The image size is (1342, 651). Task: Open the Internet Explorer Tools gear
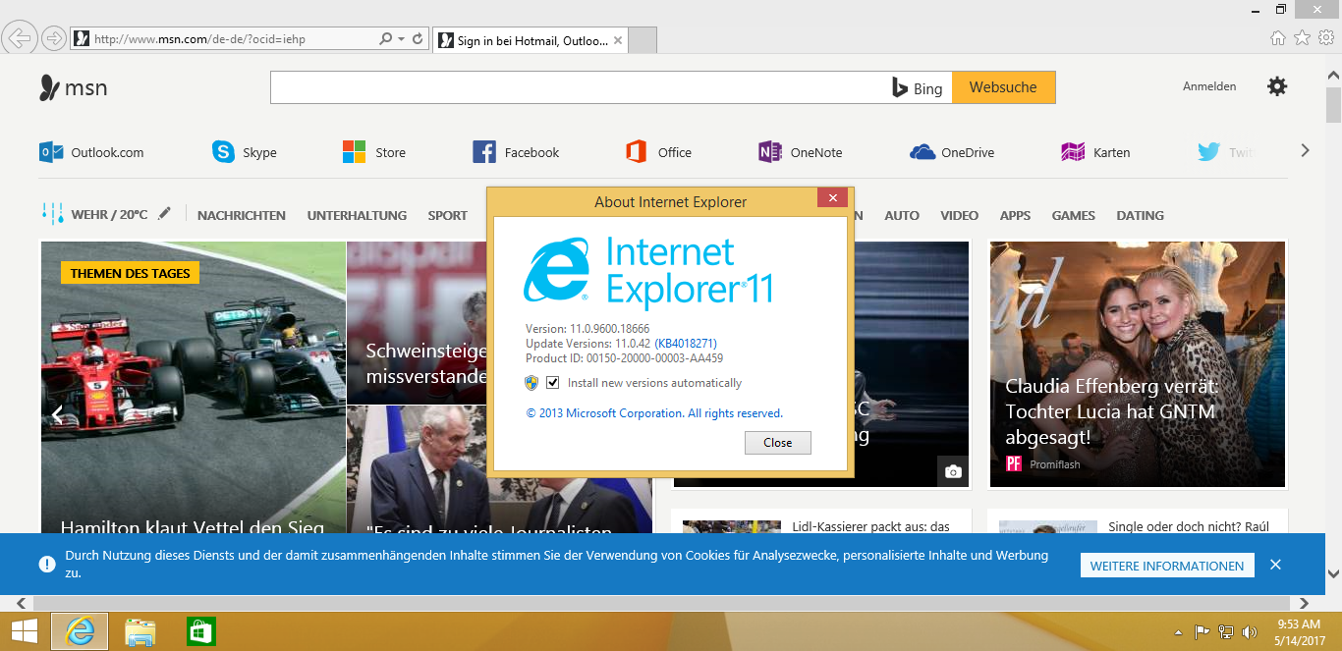click(1326, 38)
